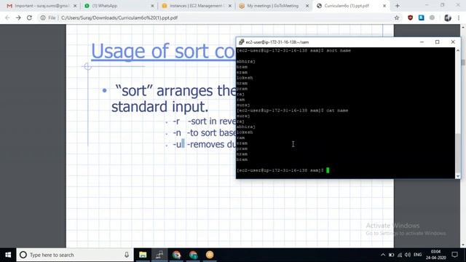Click the Type here to search box
The width and height of the screenshot is (466, 262).
75,255
